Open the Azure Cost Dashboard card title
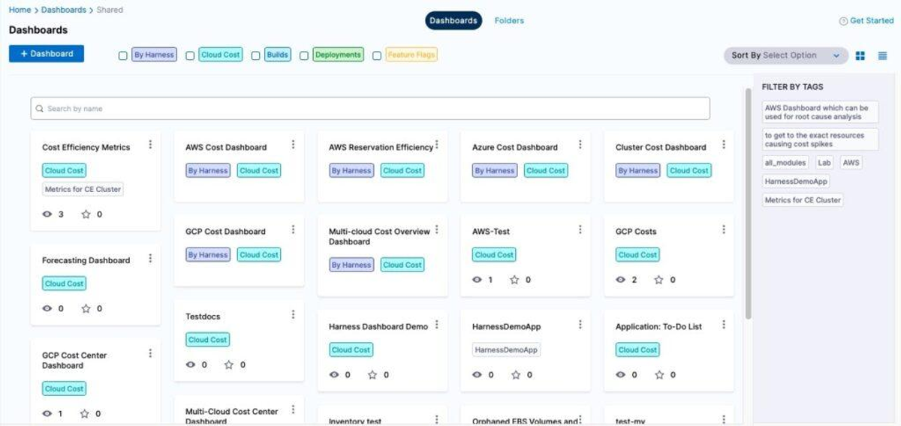Image resolution: width=901 pixels, height=426 pixels. pyautogui.click(x=515, y=147)
